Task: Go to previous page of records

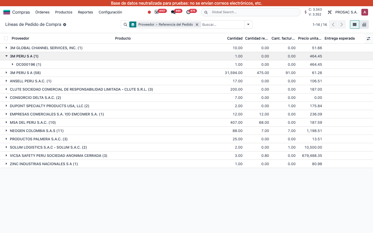Action: (333, 25)
